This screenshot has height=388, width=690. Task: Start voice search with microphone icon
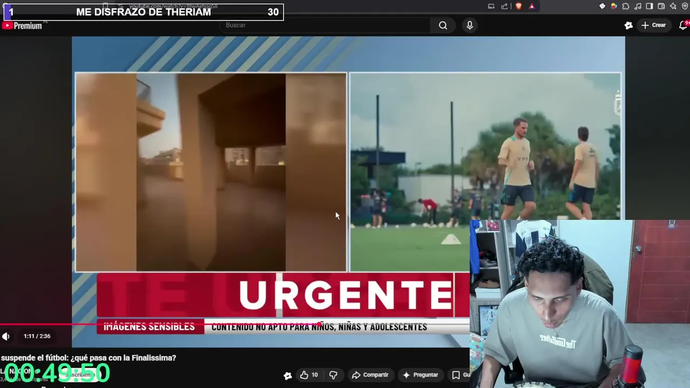pos(470,25)
